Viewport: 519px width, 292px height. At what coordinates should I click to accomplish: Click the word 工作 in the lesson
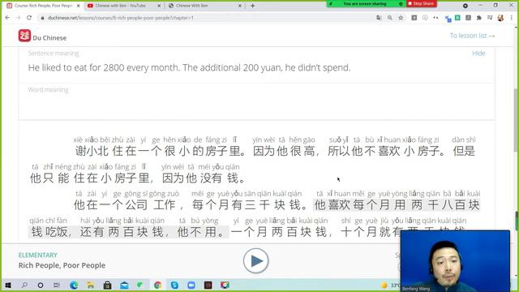tap(165, 205)
